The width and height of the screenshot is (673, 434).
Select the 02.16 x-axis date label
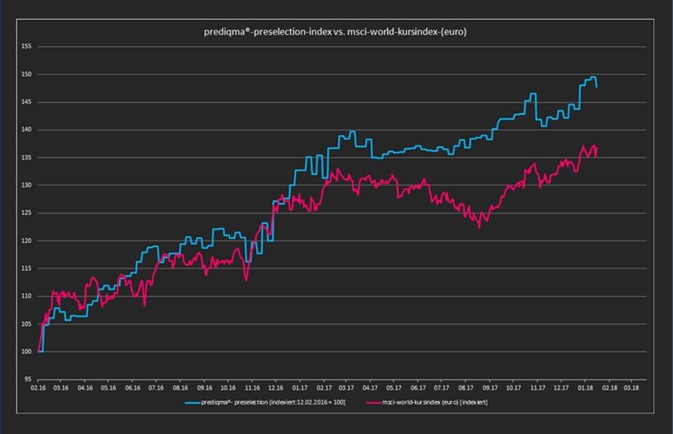pyautogui.click(x=38, y=386)
